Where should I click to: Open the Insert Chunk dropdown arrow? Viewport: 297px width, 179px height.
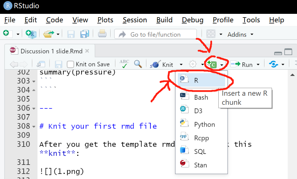(x=221, y=65)
